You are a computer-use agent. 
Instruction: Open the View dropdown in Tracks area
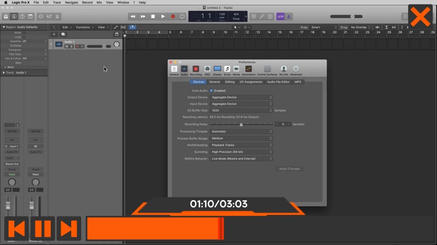[103, 27]
